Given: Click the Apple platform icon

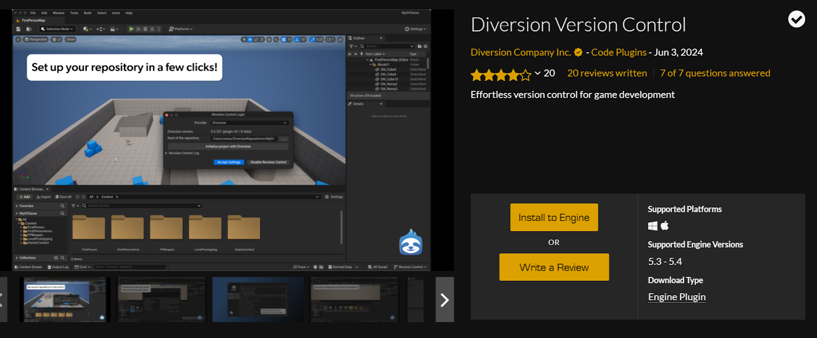Looking at the screenshot, I should pos(664,225).
